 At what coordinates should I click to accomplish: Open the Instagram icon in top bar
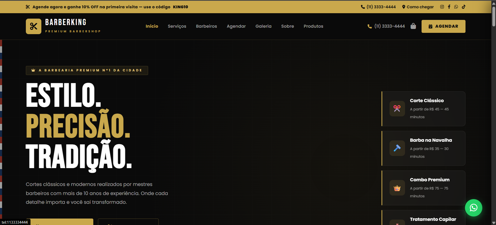[442, 7]
